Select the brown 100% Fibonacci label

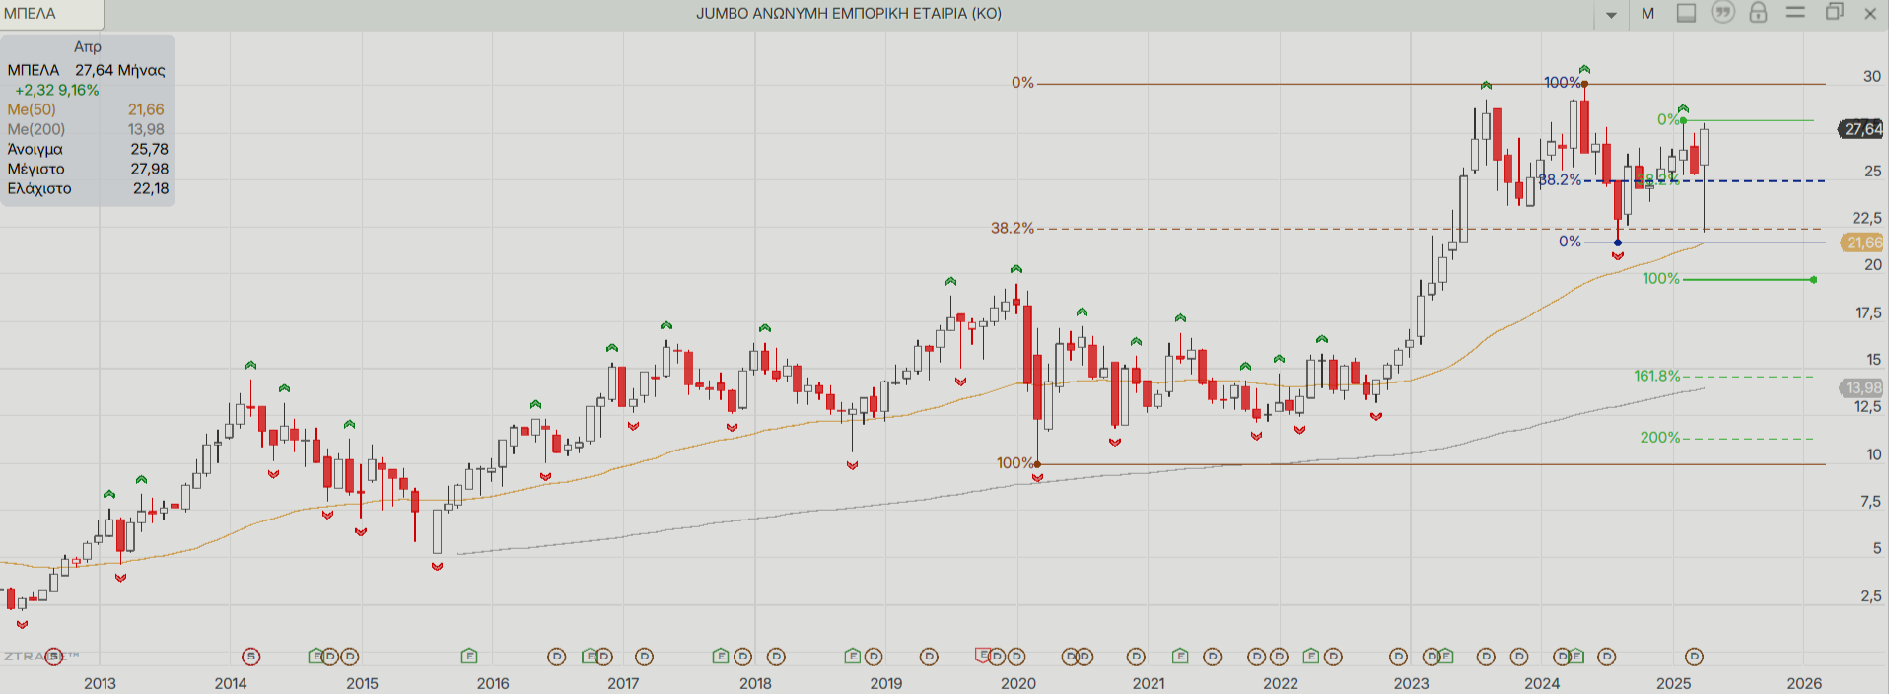(x=1015, y=462)
